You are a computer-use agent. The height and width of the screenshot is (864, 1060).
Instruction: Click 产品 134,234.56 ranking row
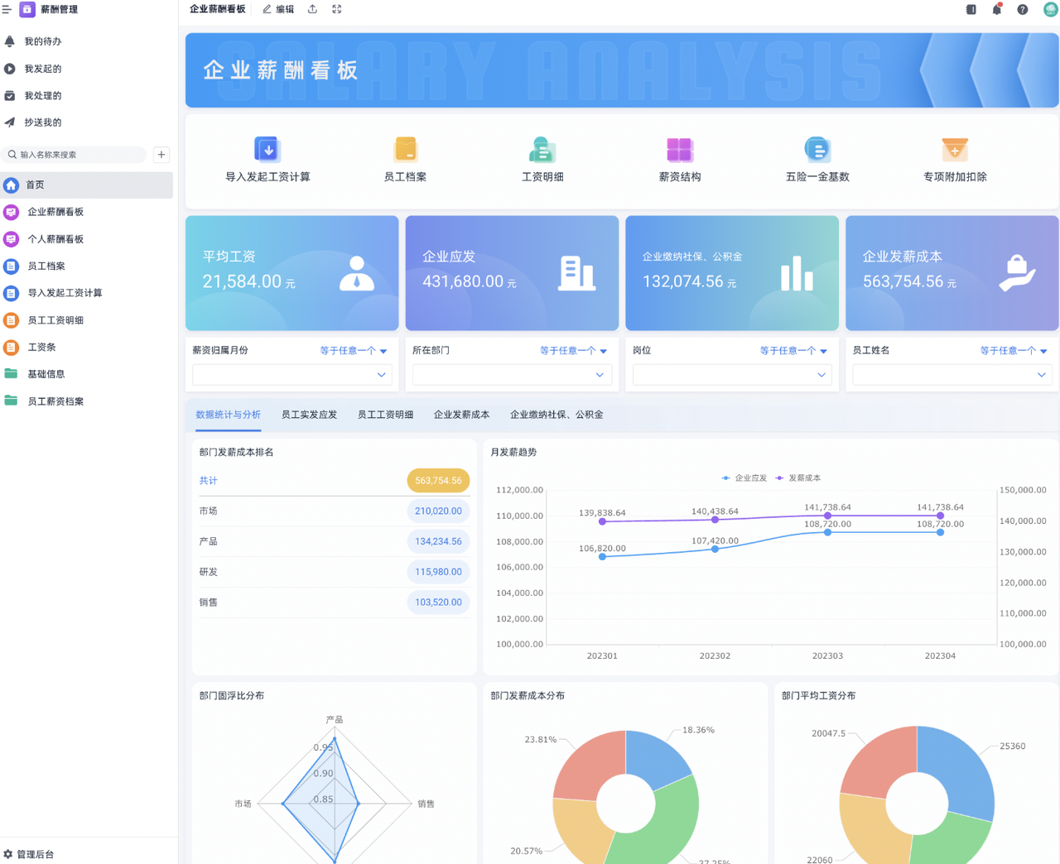click(335, 542)
